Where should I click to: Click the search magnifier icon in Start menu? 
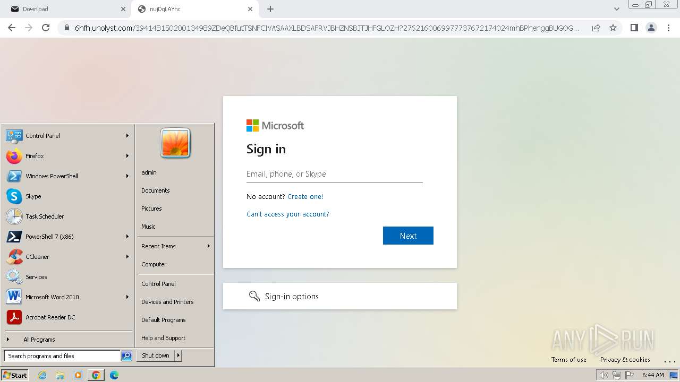(126, 356)
